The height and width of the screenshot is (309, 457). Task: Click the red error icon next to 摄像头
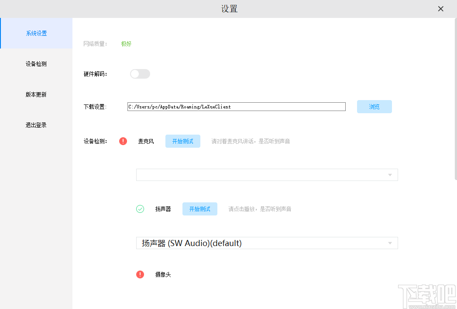click(140, 274)
